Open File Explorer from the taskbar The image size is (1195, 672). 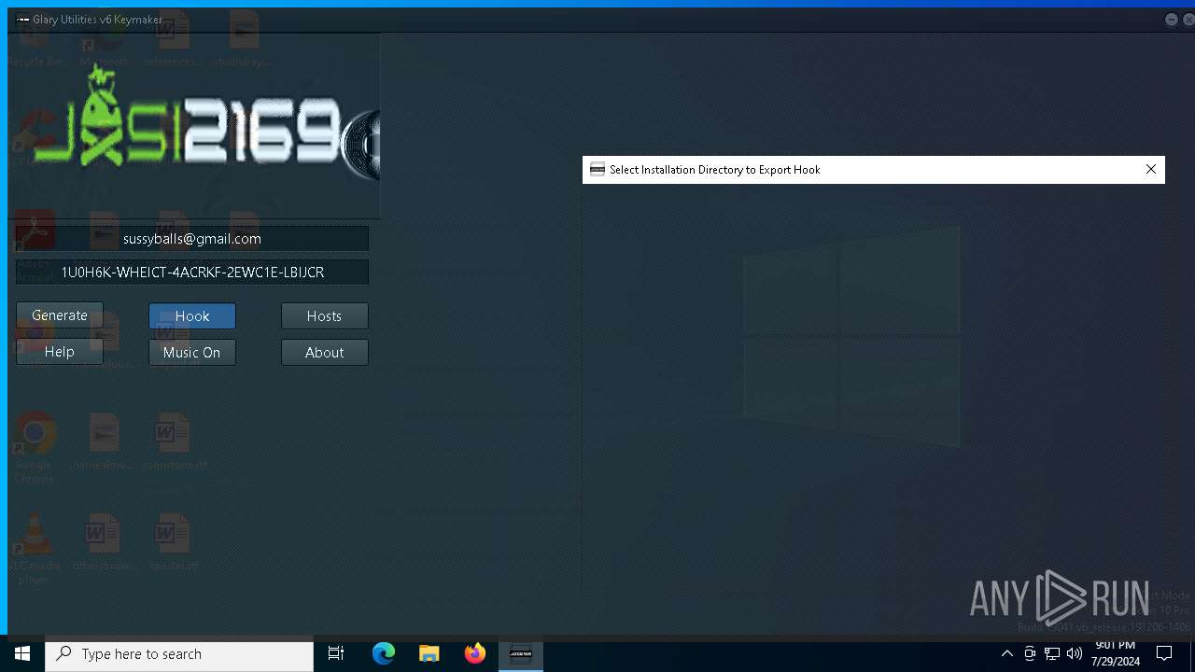(429, 654)
